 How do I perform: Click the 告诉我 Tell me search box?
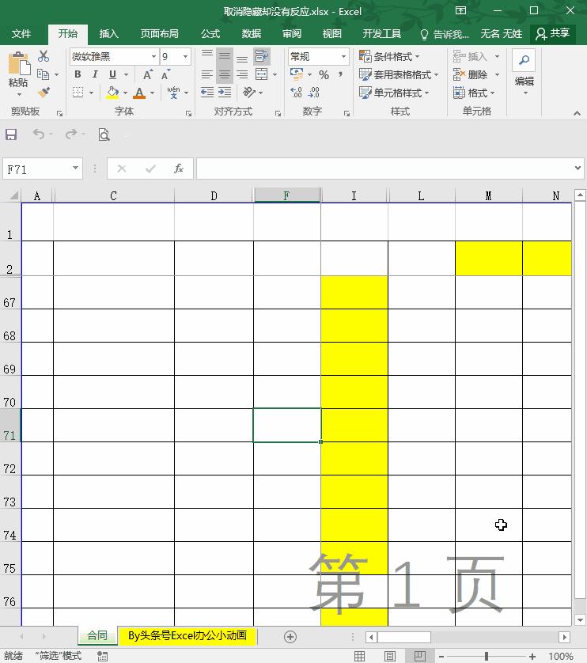[444, 34]
